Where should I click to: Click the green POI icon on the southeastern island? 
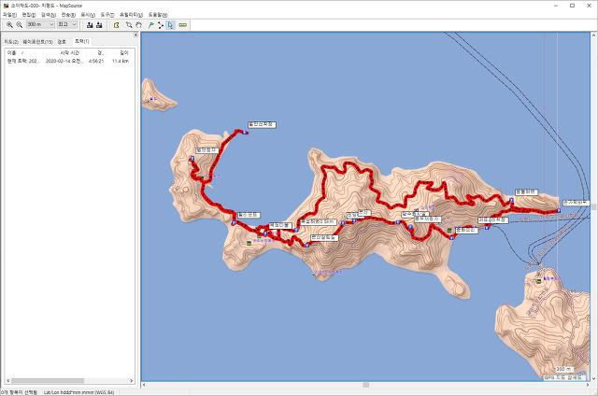(538, 281)
